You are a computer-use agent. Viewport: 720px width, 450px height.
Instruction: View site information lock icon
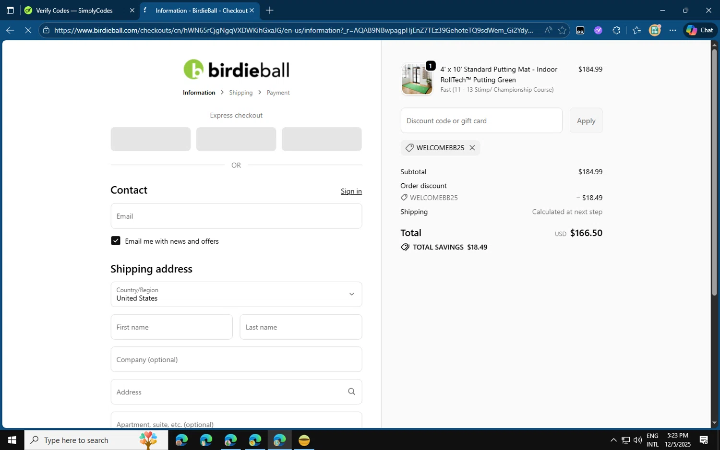[x=46, y=30]
